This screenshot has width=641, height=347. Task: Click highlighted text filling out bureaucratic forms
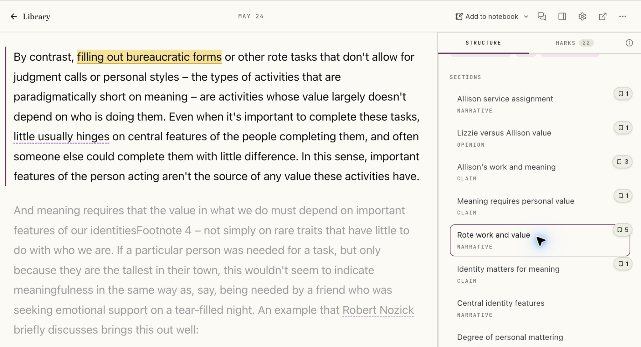[x=149, y=57]
